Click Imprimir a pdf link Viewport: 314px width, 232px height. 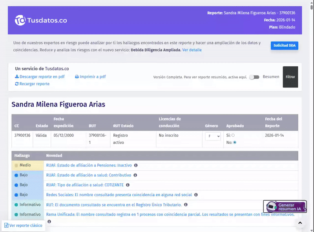click(x=93, y=77)
